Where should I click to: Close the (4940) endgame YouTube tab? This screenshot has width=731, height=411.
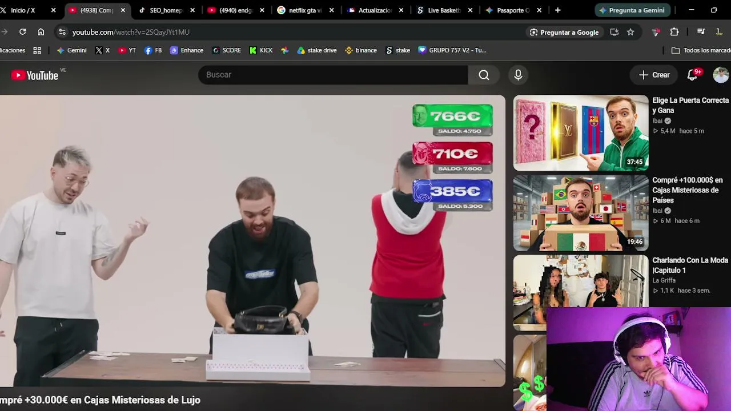[262, 10]
